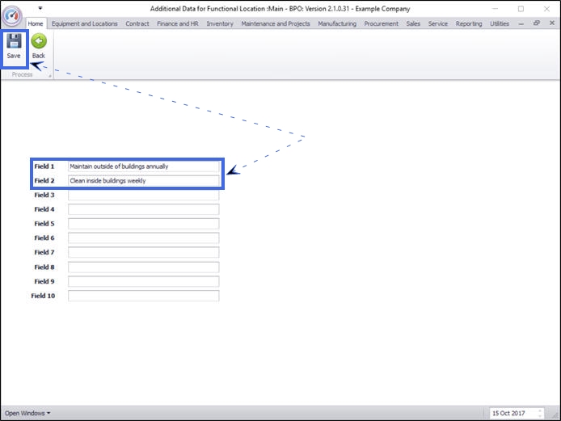Click the green Back arrow icon
Viewport: 561px width, 421px height.
[x=39, y=40]
